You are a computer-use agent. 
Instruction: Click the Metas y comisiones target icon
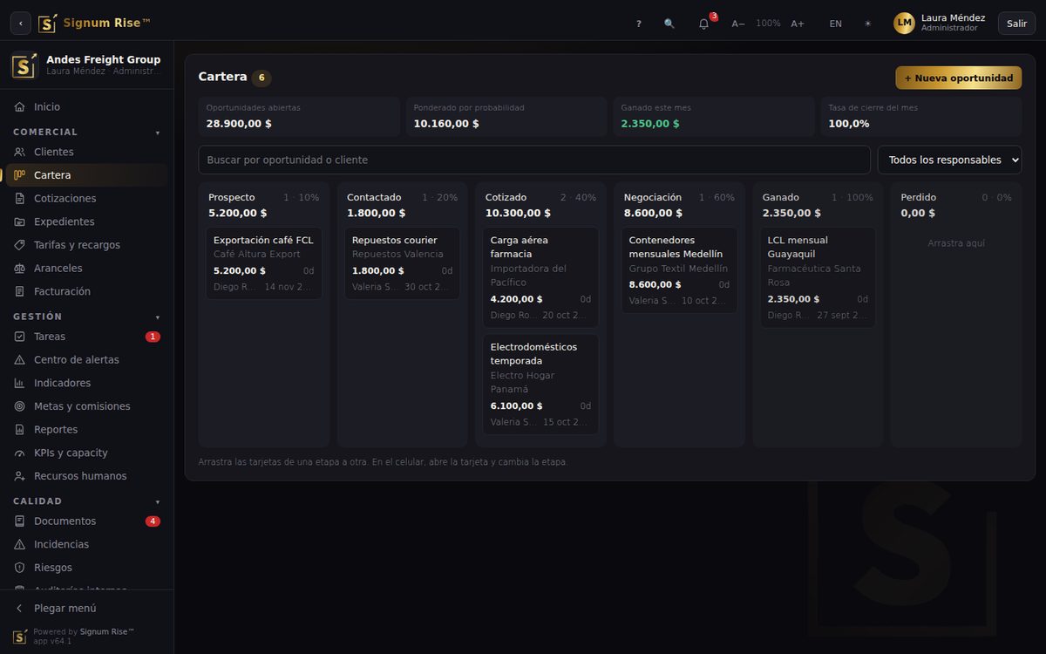[20, 406]
